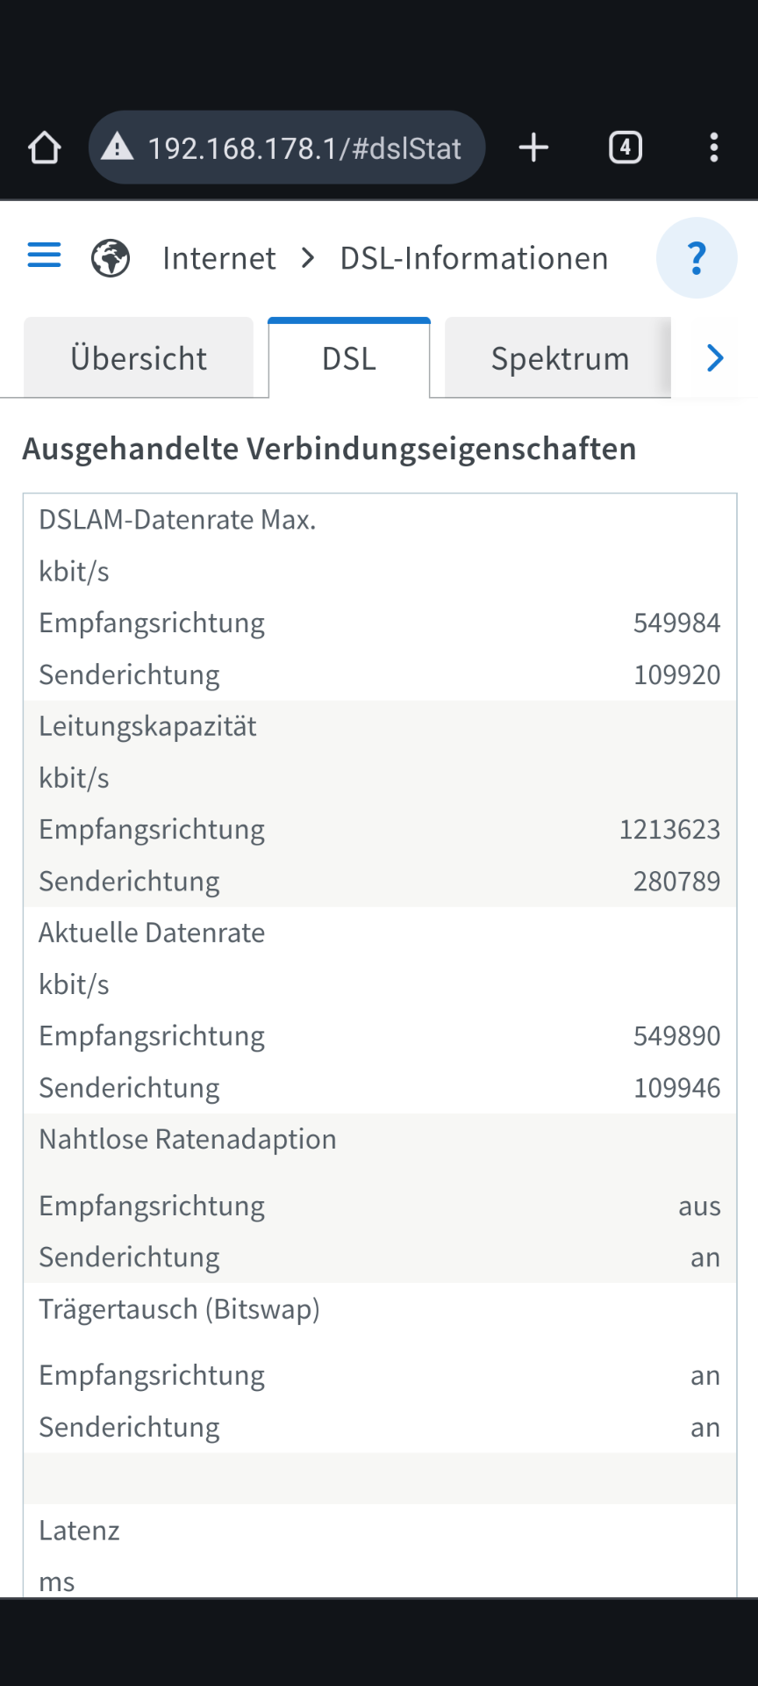Open help via the question mark icon

(697, 258)
